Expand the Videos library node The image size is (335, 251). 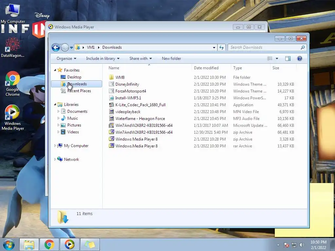point(58,132)
